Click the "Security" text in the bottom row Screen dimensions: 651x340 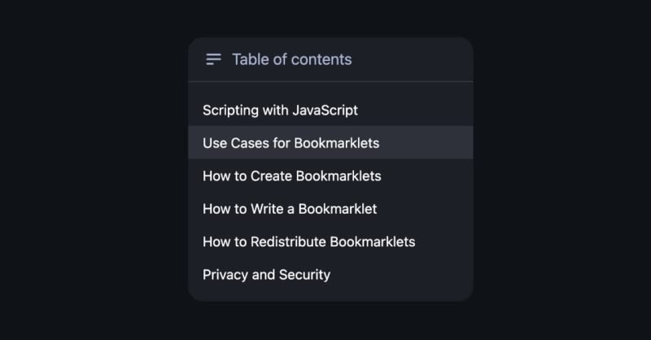(304, 274)
